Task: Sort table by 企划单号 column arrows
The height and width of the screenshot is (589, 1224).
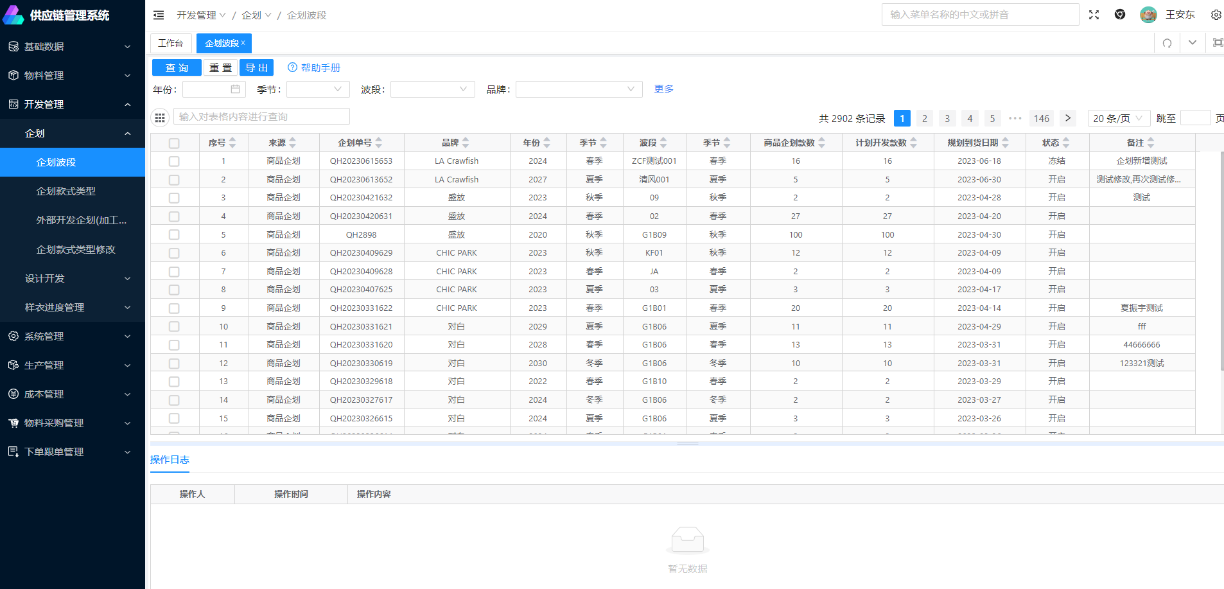Action: [379, 143]
